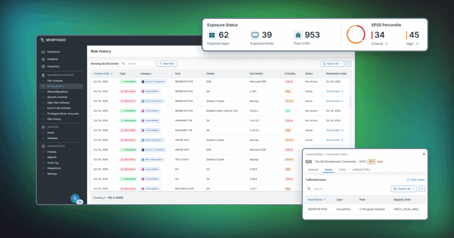
Task: Click the search field in Git hosts panel
Action: pyautogui.click(x=333, y=189)
